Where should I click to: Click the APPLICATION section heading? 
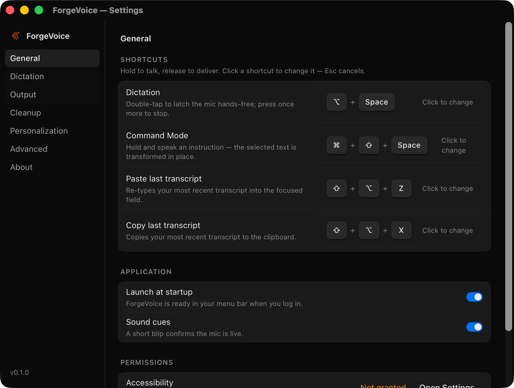[146, 272]
